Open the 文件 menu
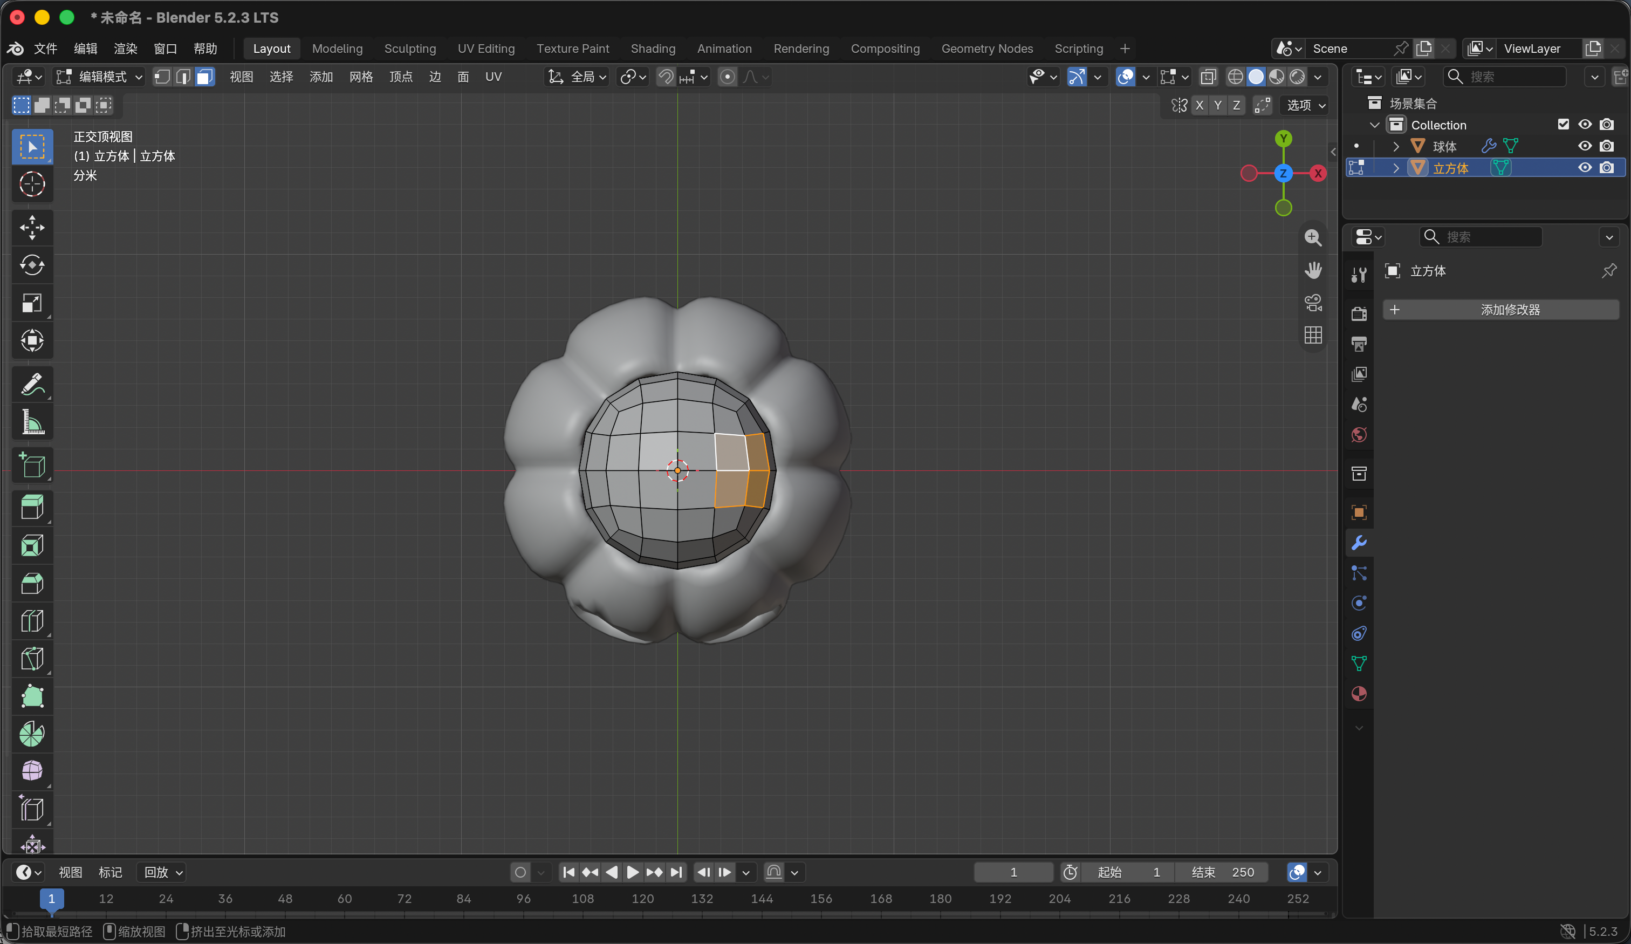Viewport: 1631px width, 944px height. click(45, 49)
